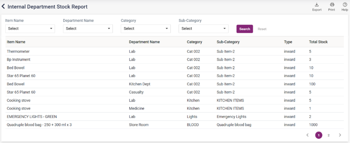
Task: Expand the Department Name dropdown
Action: coord(88,29)
